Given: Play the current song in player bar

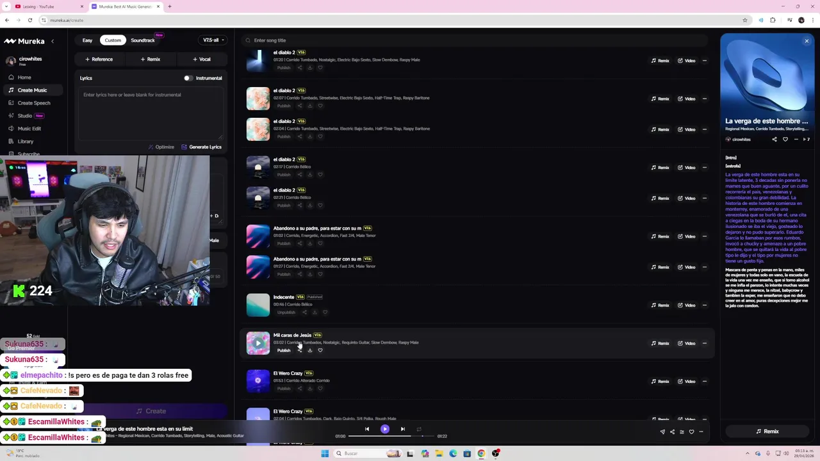Looking at the screenshot, I should pos(385,429).
